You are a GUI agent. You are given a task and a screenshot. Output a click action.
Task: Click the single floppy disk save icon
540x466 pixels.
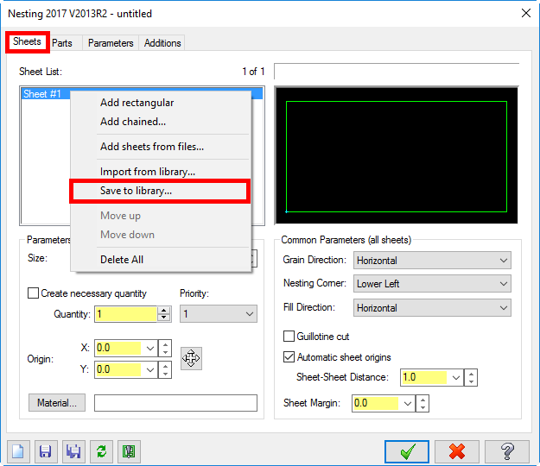(46, 451)
